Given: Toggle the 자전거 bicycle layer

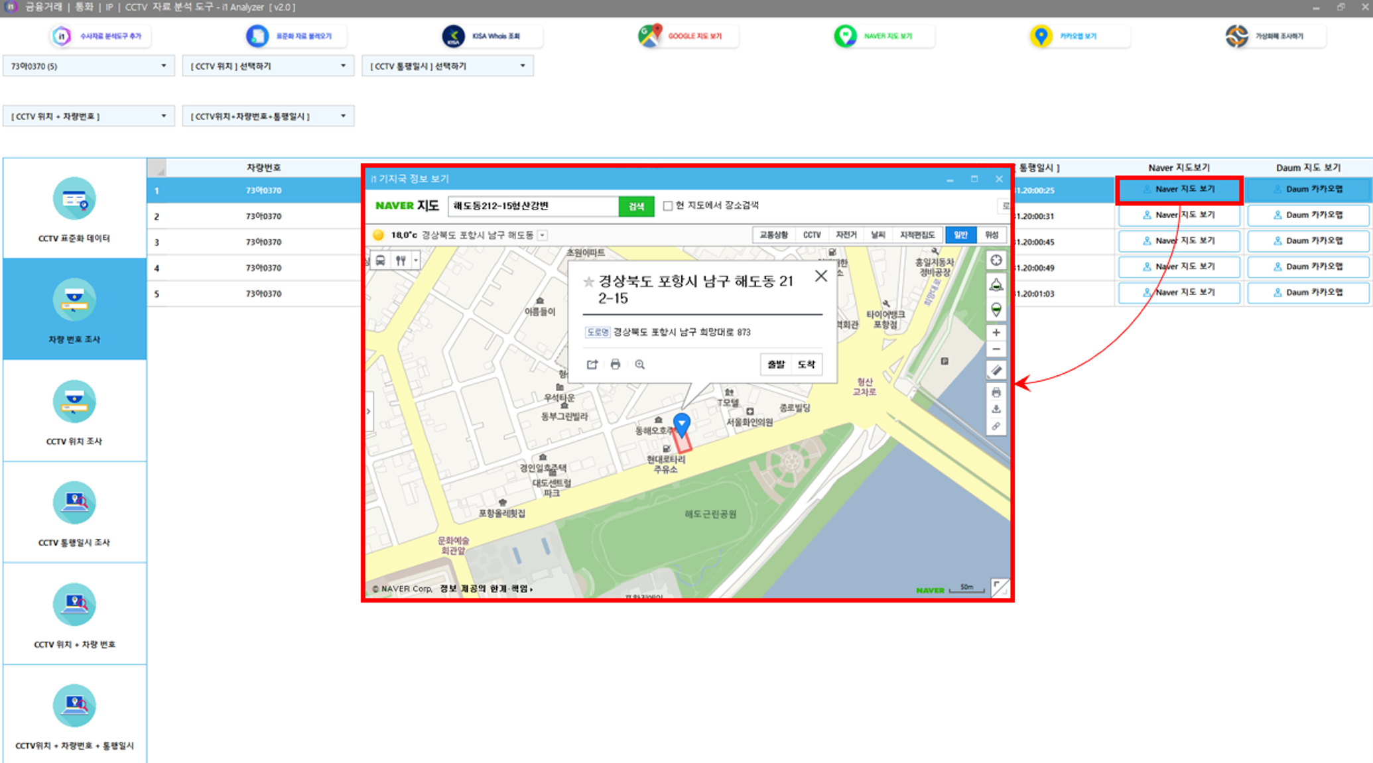Looking at the screenshot, I should point(846,235).
